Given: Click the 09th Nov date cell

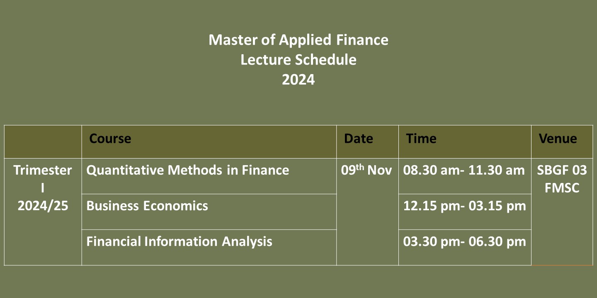Looking at the screenshot, I should click(x=366, y=170).
